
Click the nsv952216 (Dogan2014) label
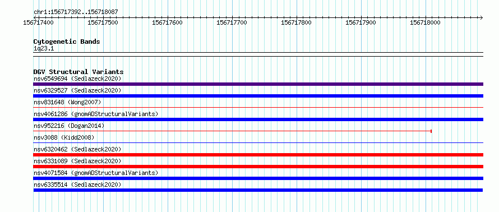pyautogui.click(x=69, y=126)
